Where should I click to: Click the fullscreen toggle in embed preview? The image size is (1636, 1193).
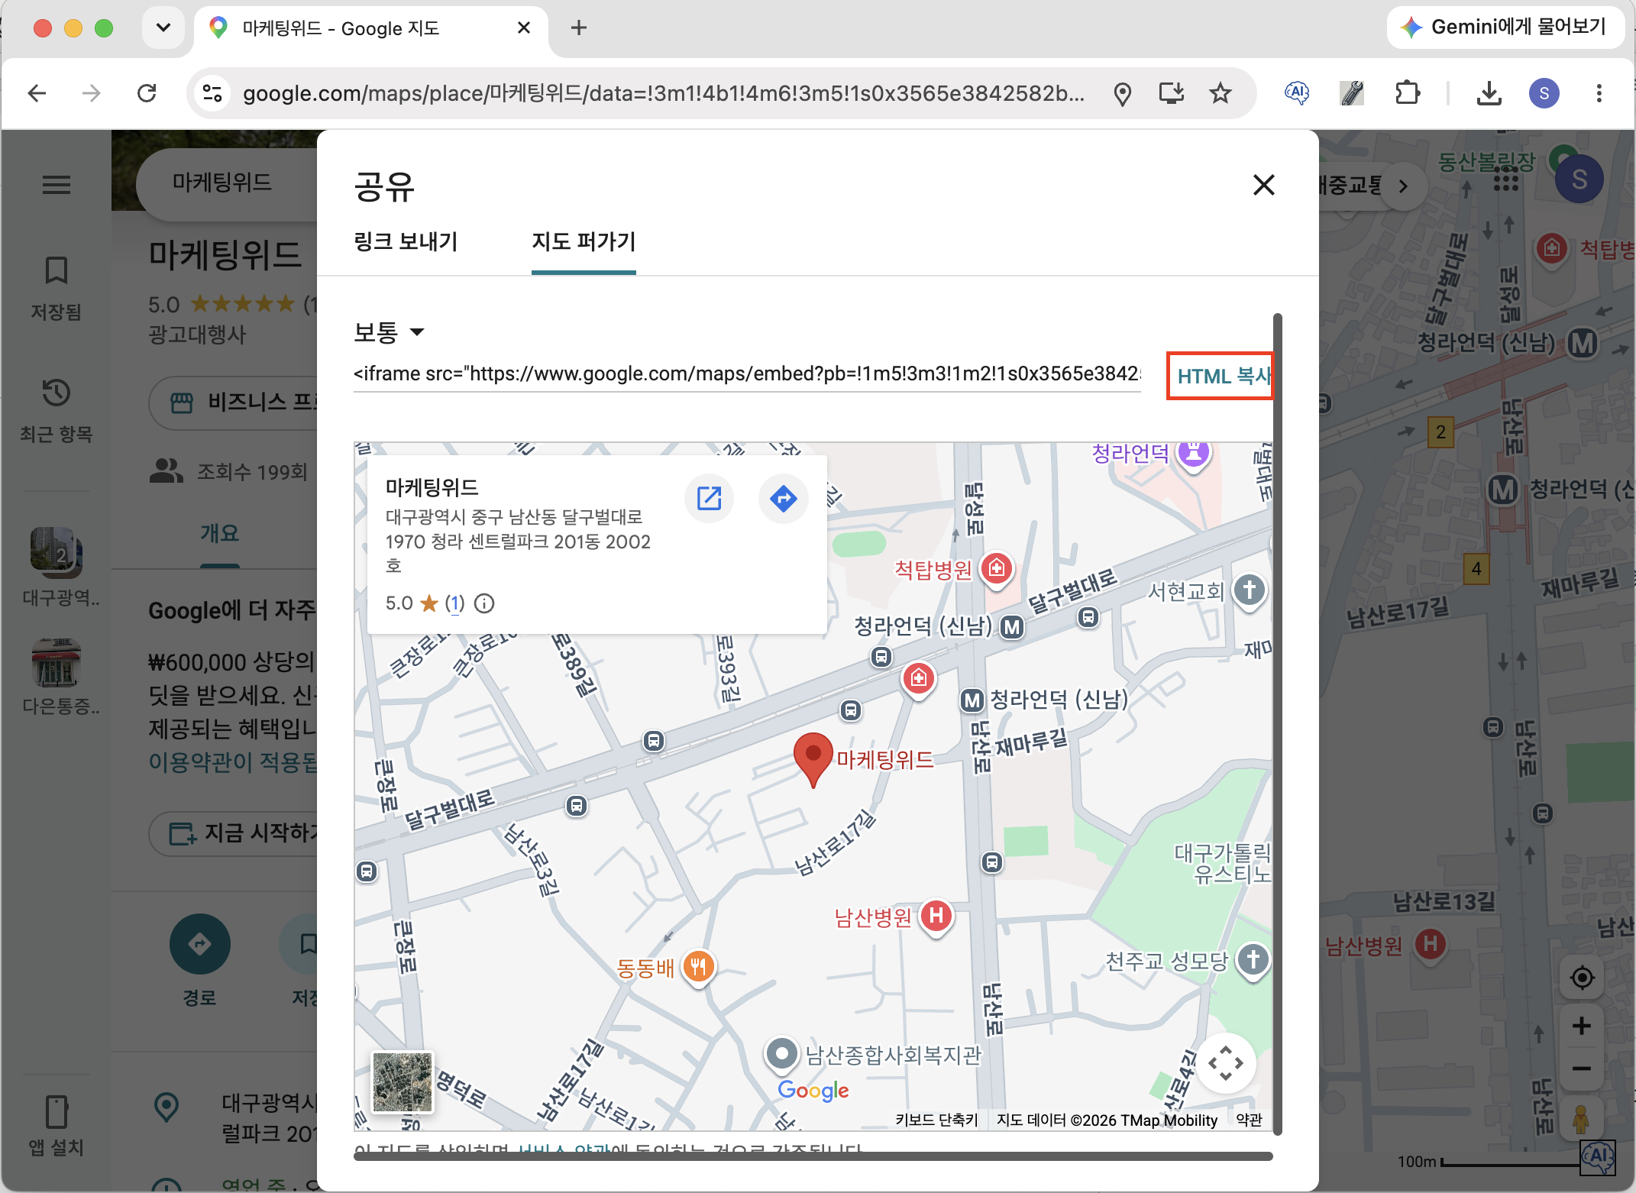[1225, 1063]
